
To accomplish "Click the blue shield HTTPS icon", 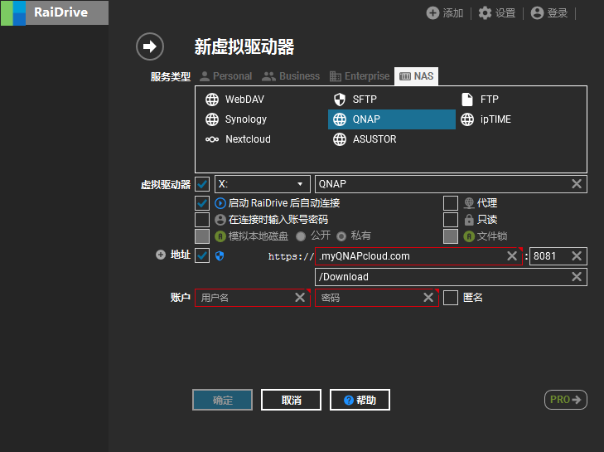I will (x=220, y=255).
